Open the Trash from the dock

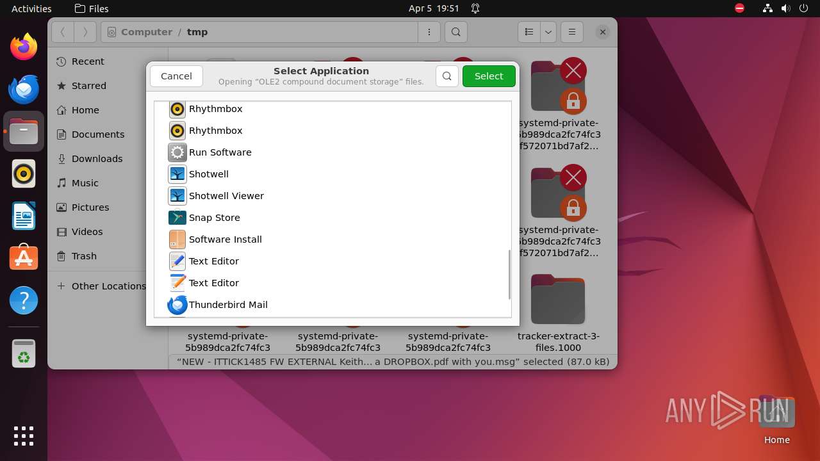pyautogui.click(x=24, y=353)
